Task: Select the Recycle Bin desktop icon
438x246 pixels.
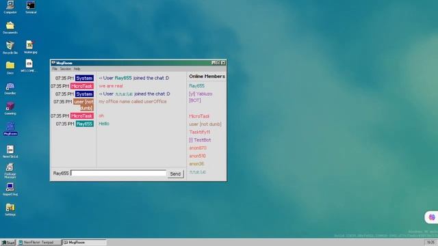Action: pos(10,47)
